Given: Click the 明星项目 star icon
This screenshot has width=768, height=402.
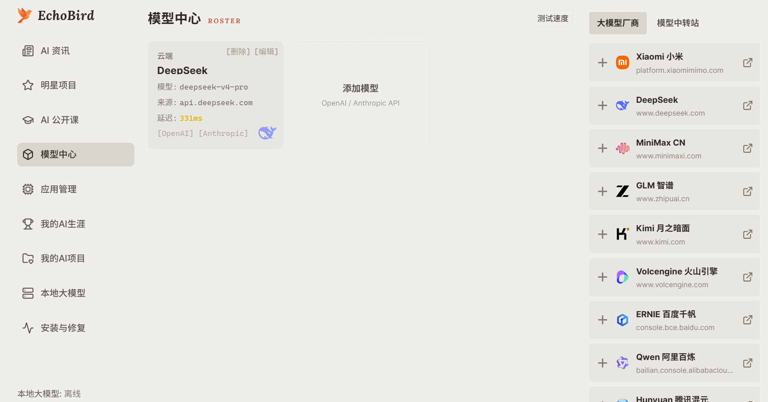Looking at the screenshot, I should (x=28, y=85).
